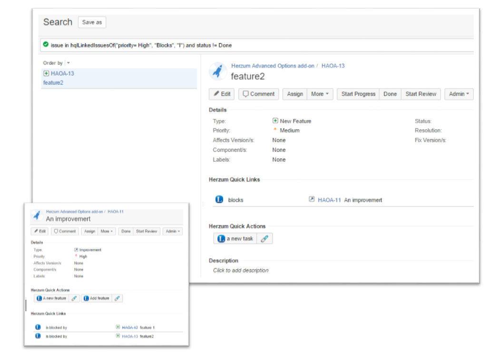Expand the Admin menu in the improvement panel
489x353 pixels.
click(x=172, y=231)
